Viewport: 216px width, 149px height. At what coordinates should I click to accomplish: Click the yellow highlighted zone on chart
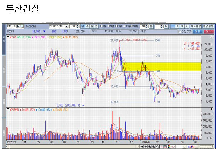[161, 67]
